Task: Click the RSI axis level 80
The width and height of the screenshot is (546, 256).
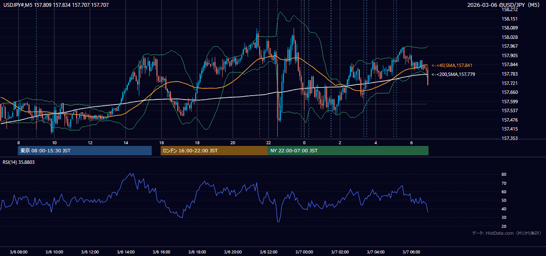Action: 504,175
